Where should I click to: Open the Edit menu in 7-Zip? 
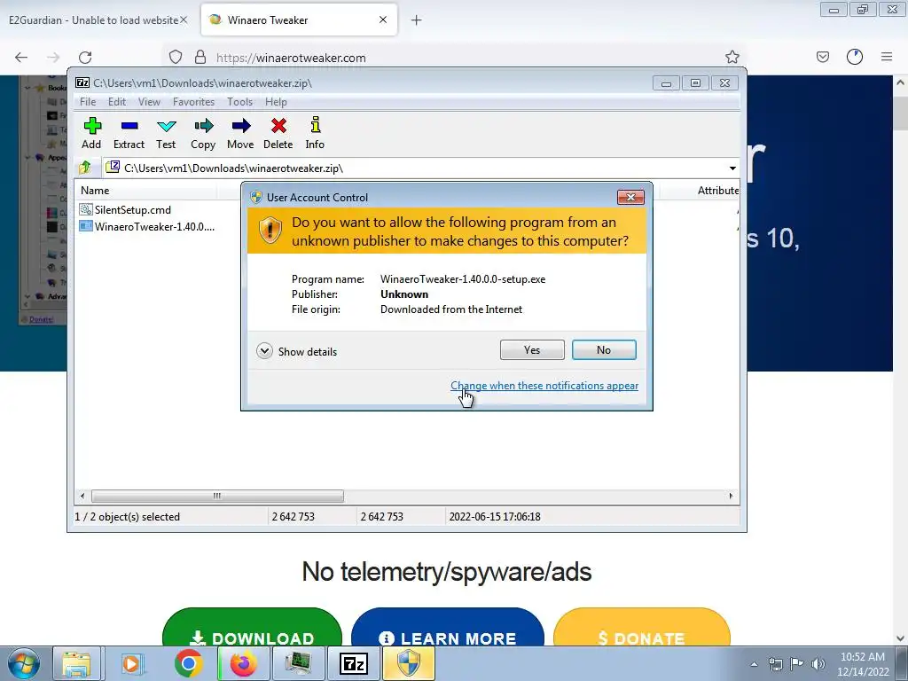[x=117, y=102]
